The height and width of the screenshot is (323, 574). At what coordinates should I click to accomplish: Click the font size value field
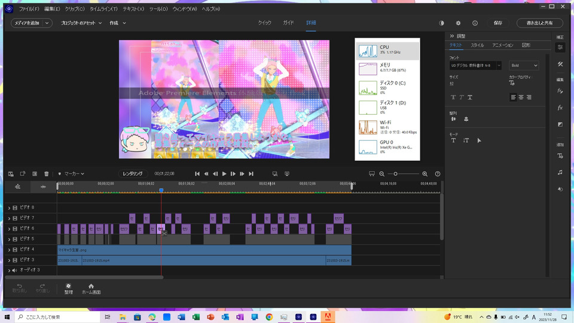452,84
